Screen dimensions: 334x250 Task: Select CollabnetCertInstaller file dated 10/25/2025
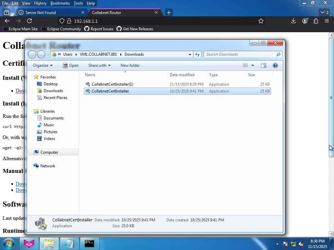[177, 91]
